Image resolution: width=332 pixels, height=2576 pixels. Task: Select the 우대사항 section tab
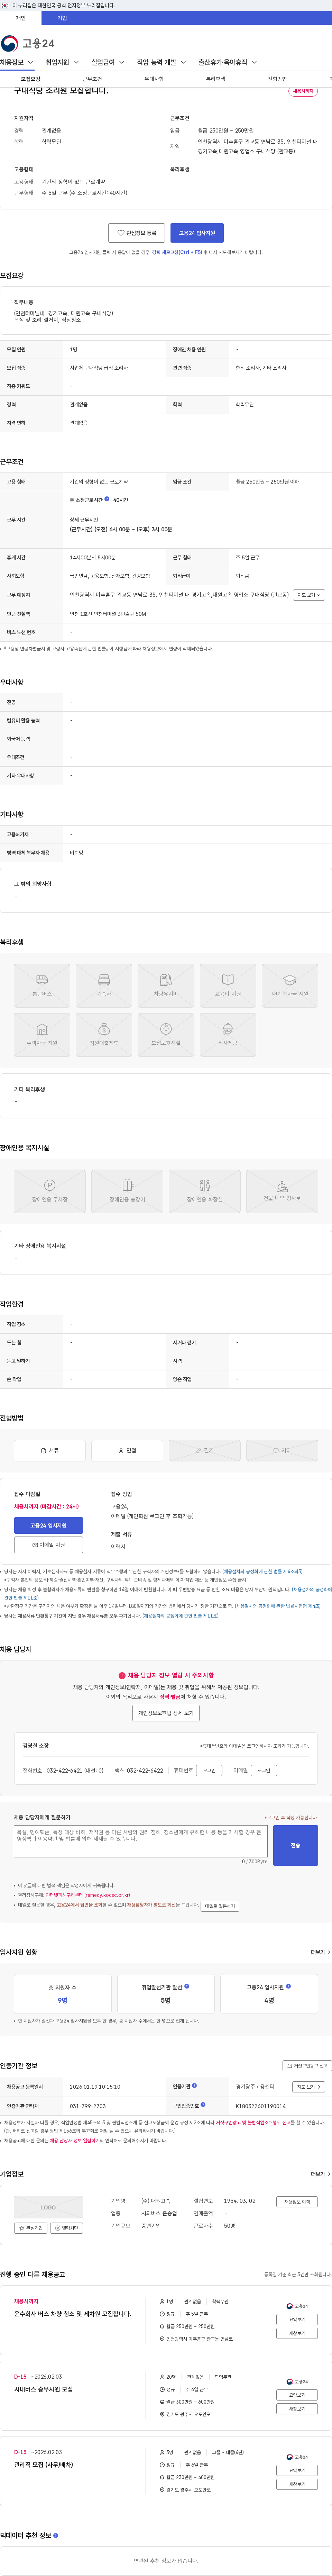tap(154, 79)
